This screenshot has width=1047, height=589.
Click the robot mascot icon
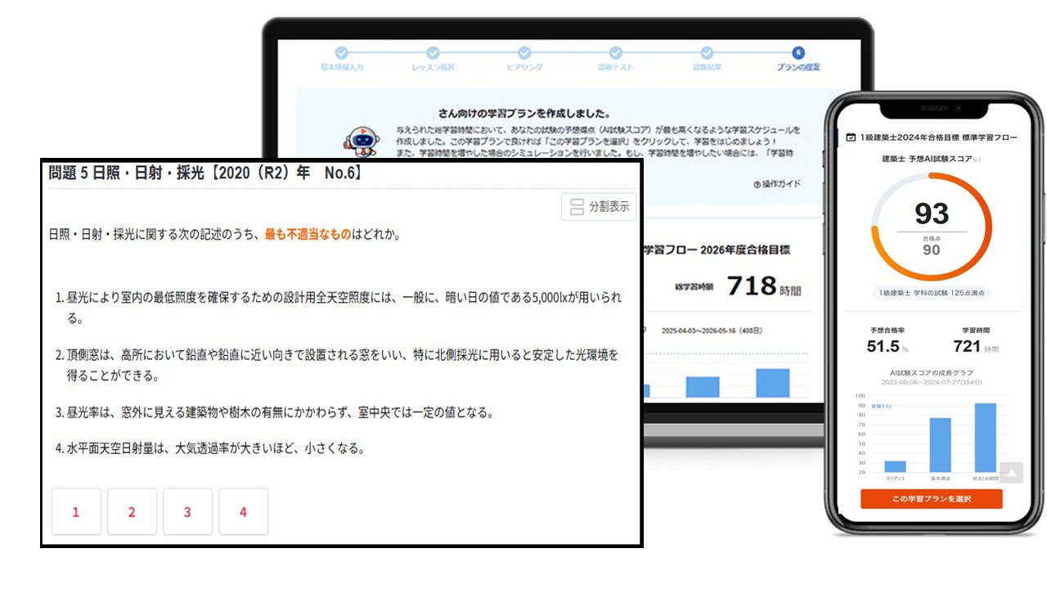361,142
